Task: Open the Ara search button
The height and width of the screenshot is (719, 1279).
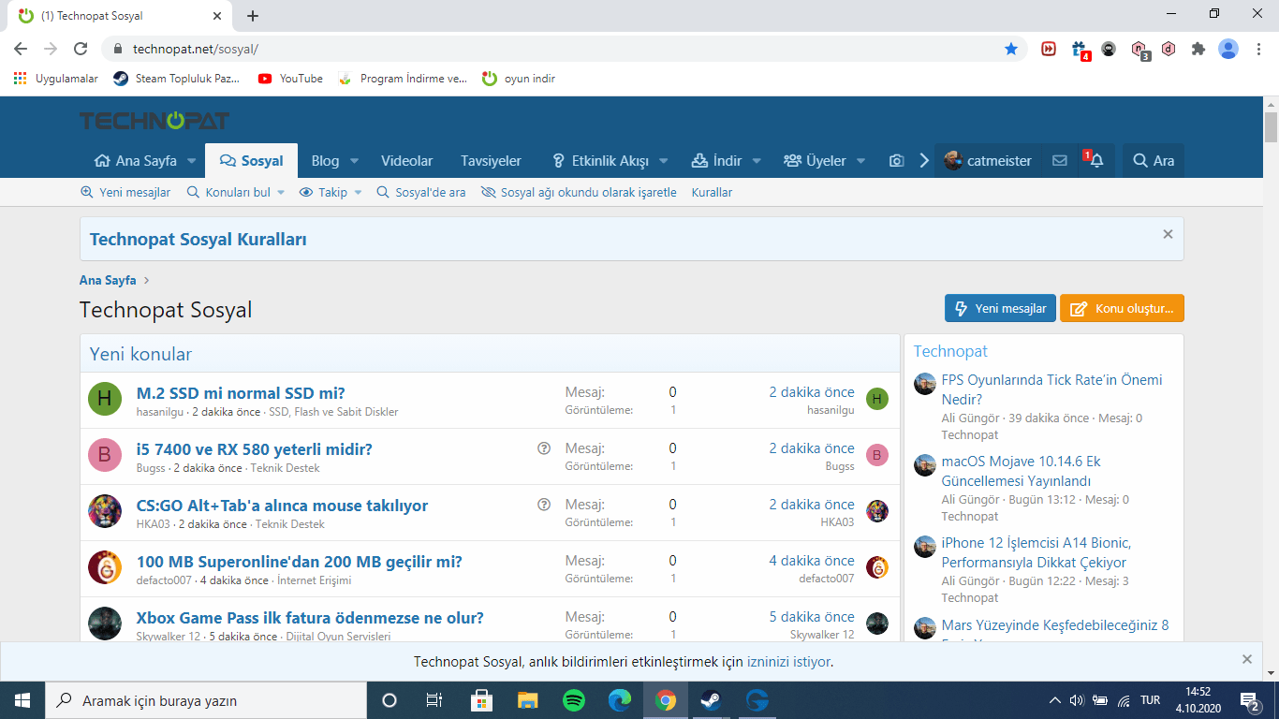Action: (x=1154, y=161)
